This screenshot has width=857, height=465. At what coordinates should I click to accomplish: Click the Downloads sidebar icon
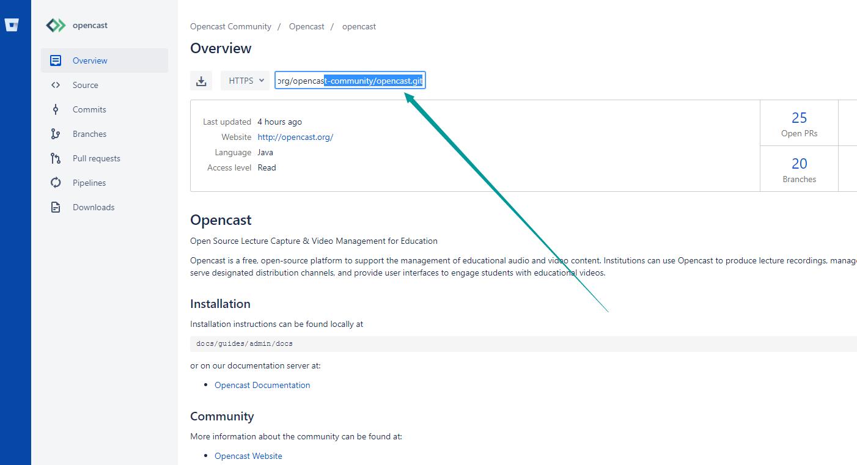point(56,207)
